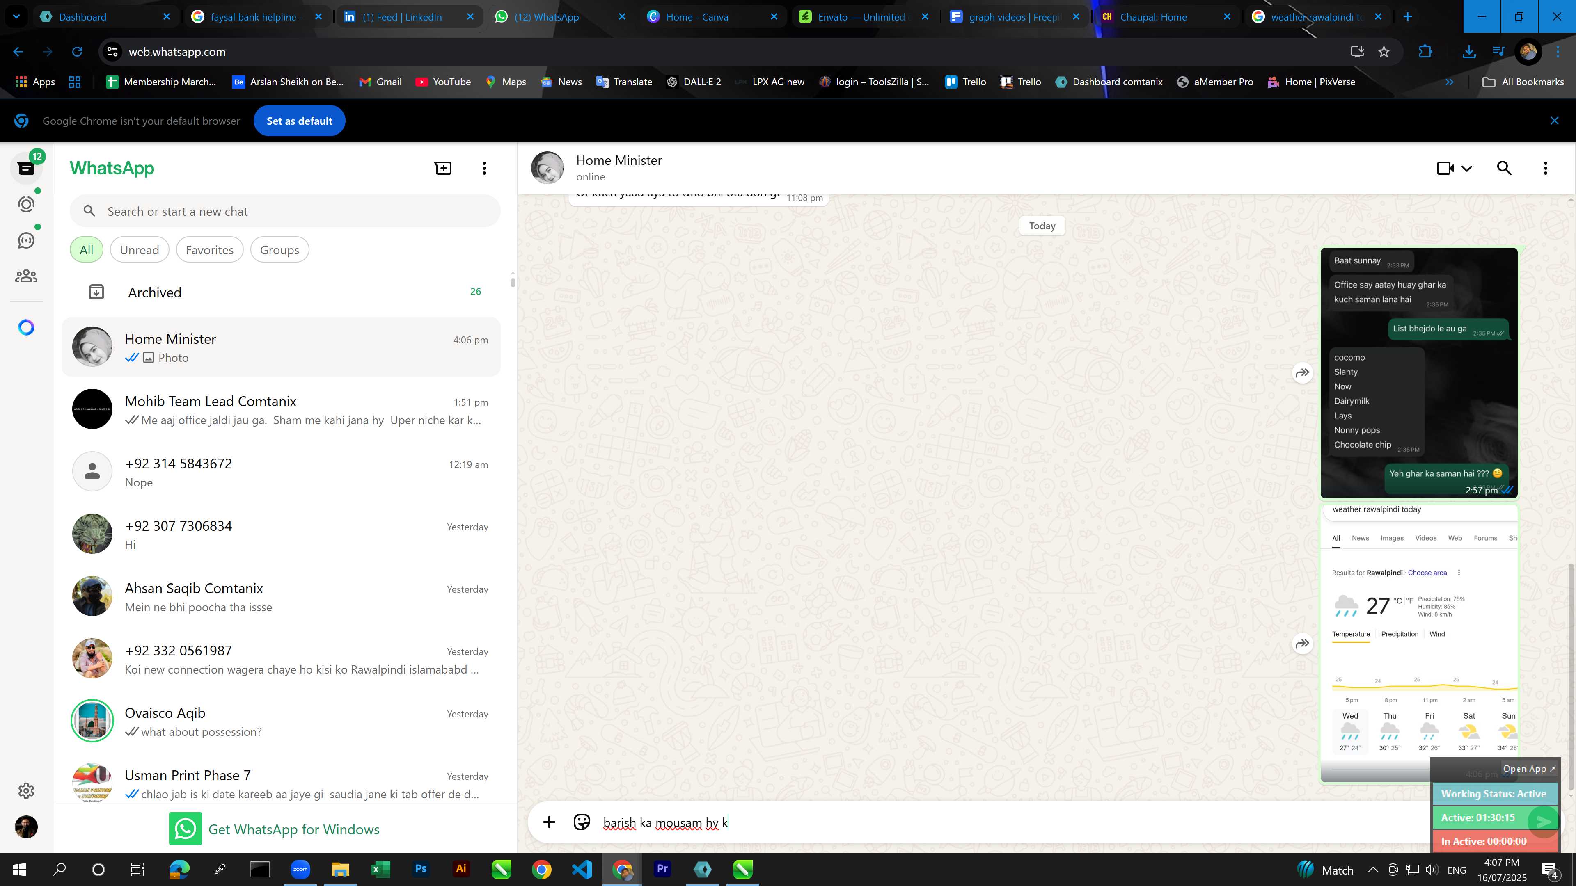The width and height of the screenshot is (1576, 886).
Task: Open the +92 314 5843672 chat
Action: pyautogui.click(x=281, y=471)
